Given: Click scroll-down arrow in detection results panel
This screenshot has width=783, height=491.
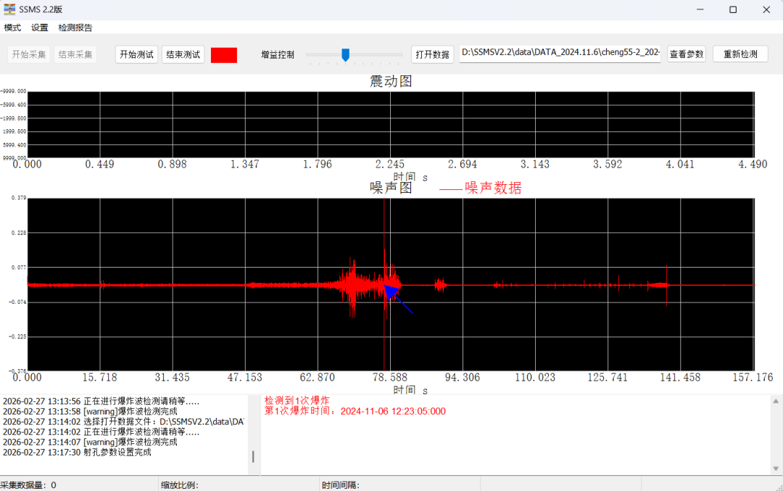Looking at the screenshot, I should point(776,469).
